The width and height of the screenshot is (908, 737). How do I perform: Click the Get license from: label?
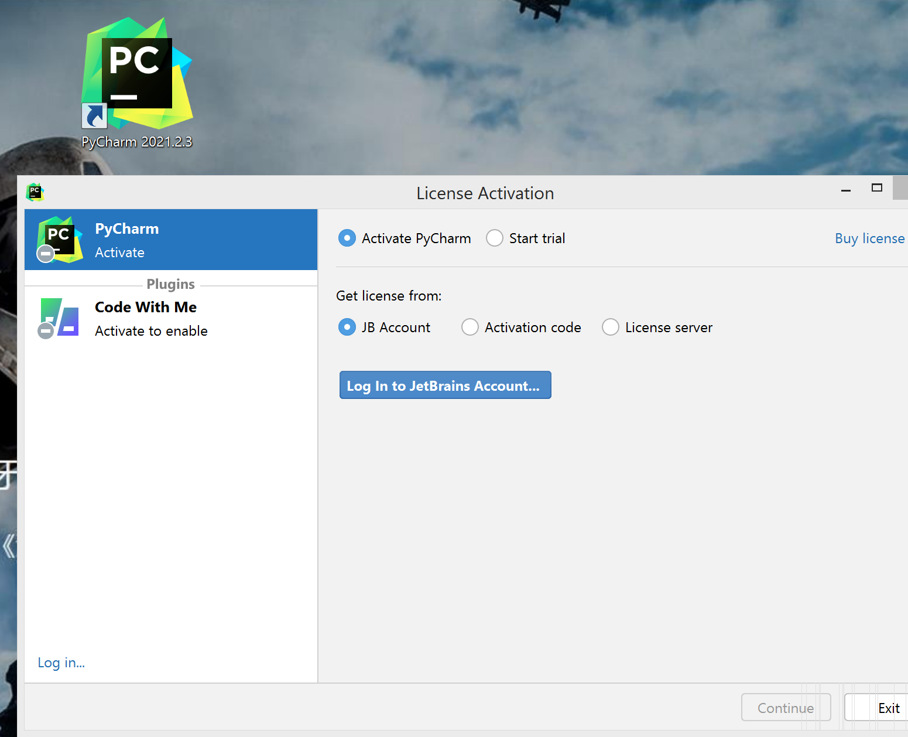pos(389,296)
